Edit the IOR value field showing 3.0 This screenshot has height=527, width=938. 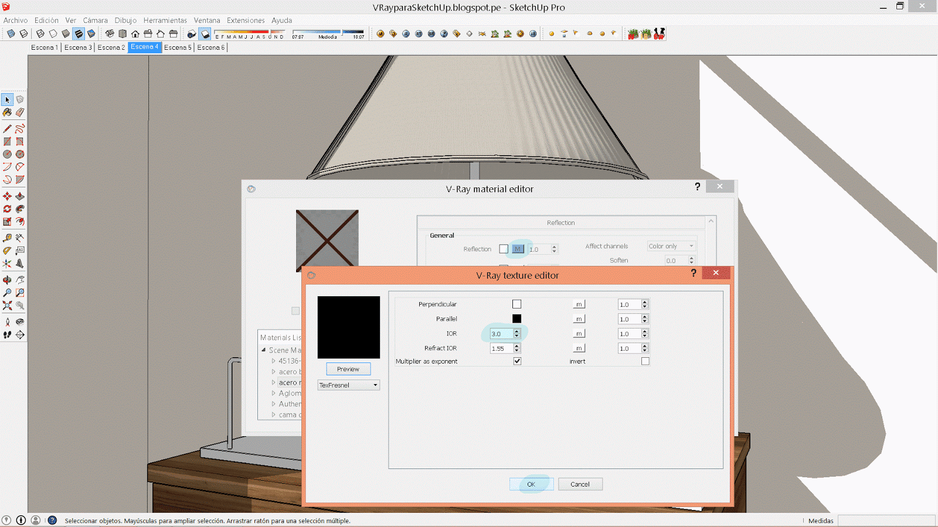[501, 333]
